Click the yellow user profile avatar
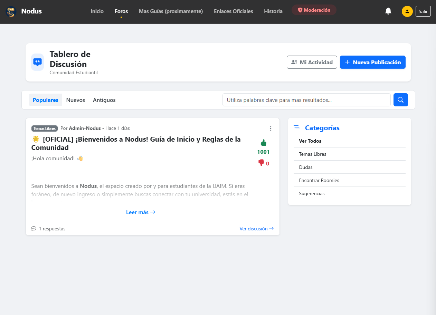This screenshot has height=315, width=436. (x=407, y=11)
